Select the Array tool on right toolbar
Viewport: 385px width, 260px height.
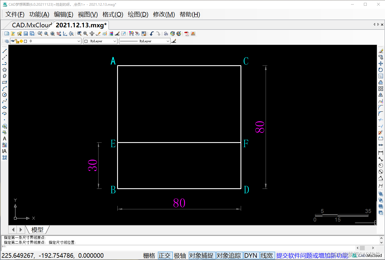pyautogui.click(x=381, y=89)
